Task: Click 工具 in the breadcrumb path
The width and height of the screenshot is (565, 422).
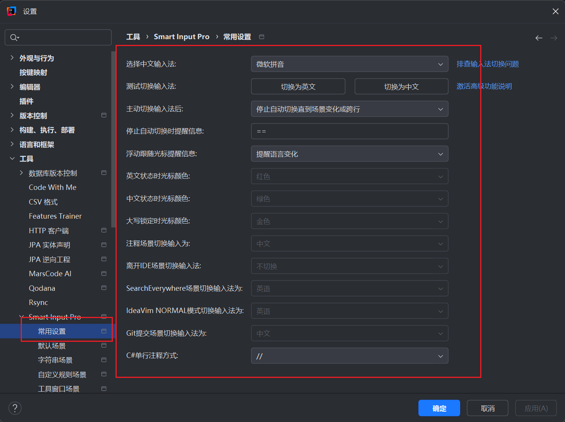Action: (x=133, y=36)
